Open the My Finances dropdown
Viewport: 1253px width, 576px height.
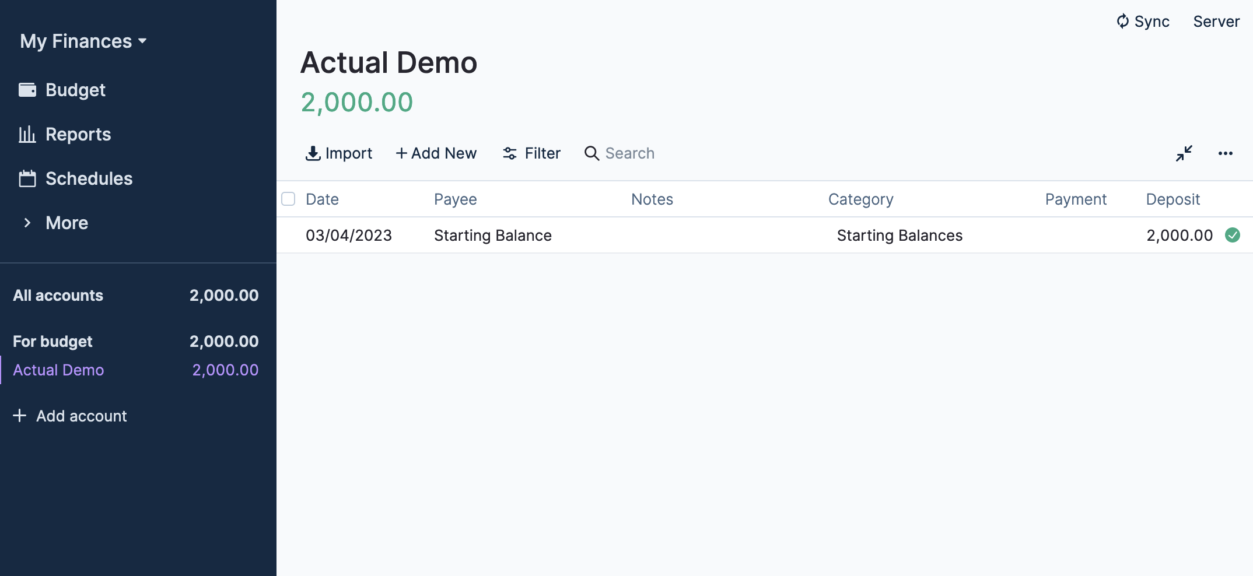[x=83, y=41]
